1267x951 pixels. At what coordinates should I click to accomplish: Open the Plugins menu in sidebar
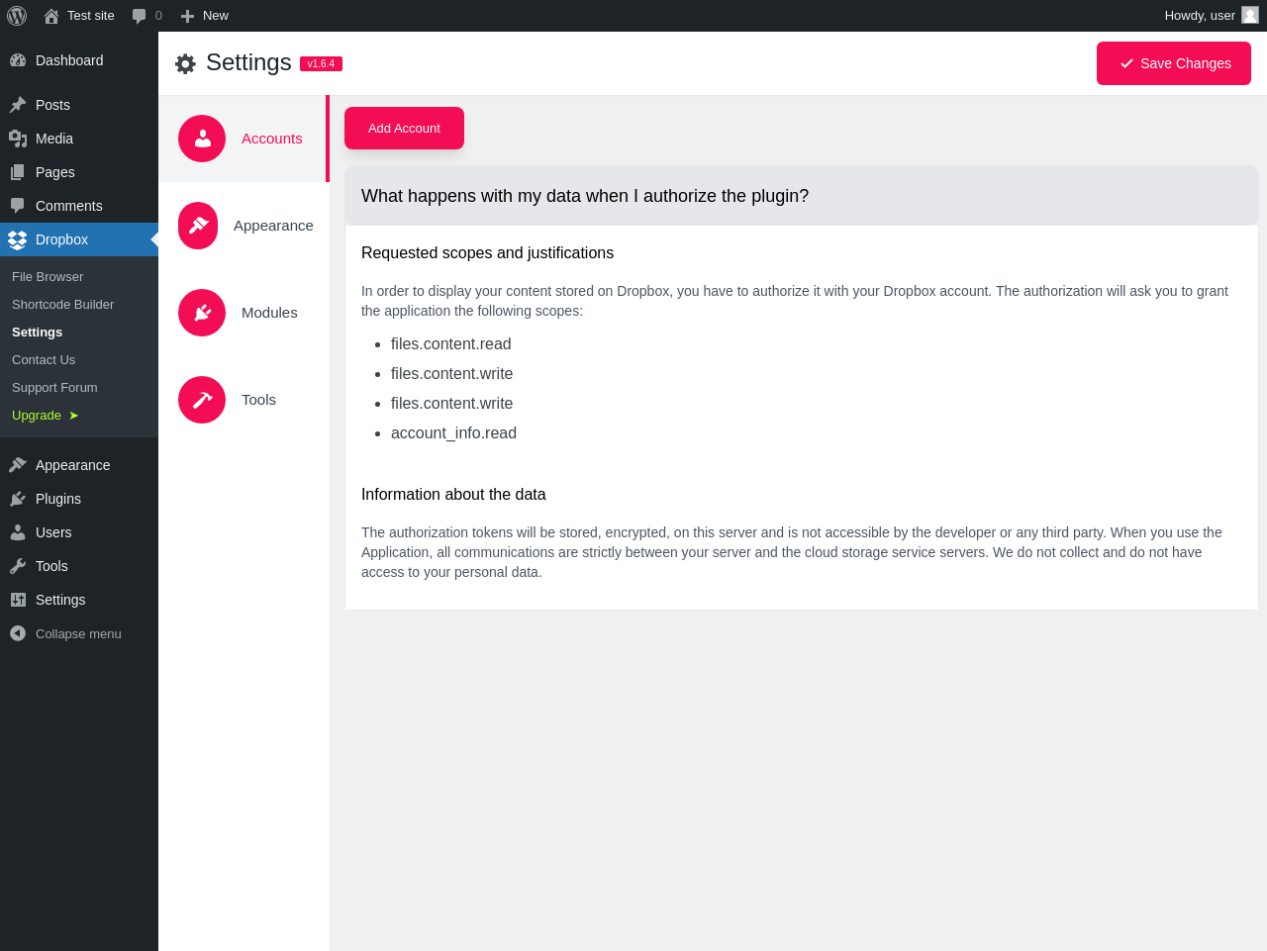(58, 499)
